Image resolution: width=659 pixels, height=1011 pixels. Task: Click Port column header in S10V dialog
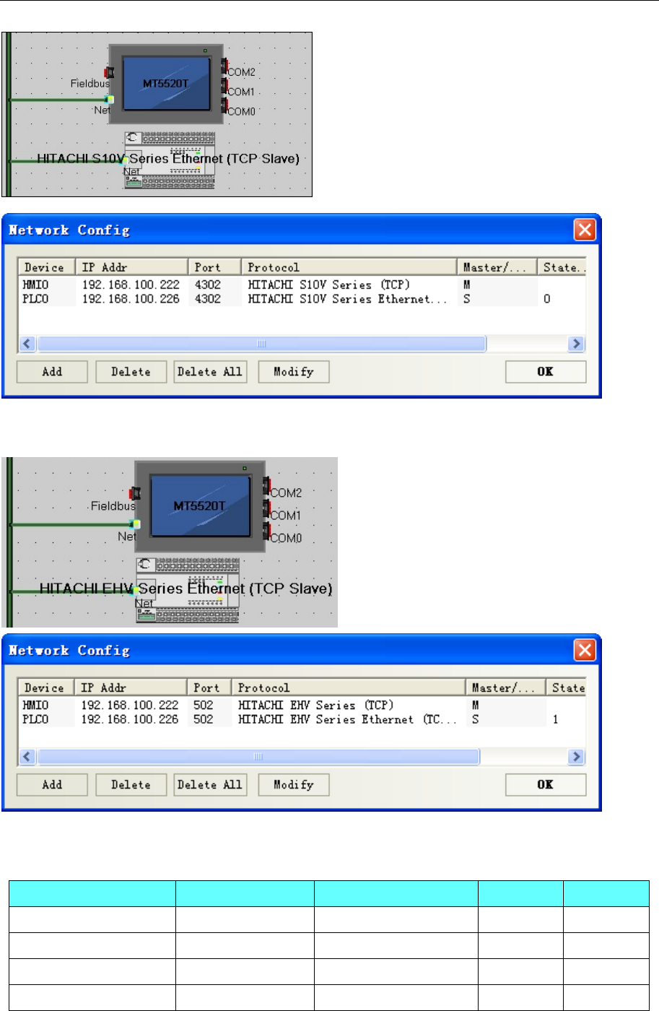[x=214, y=267]
